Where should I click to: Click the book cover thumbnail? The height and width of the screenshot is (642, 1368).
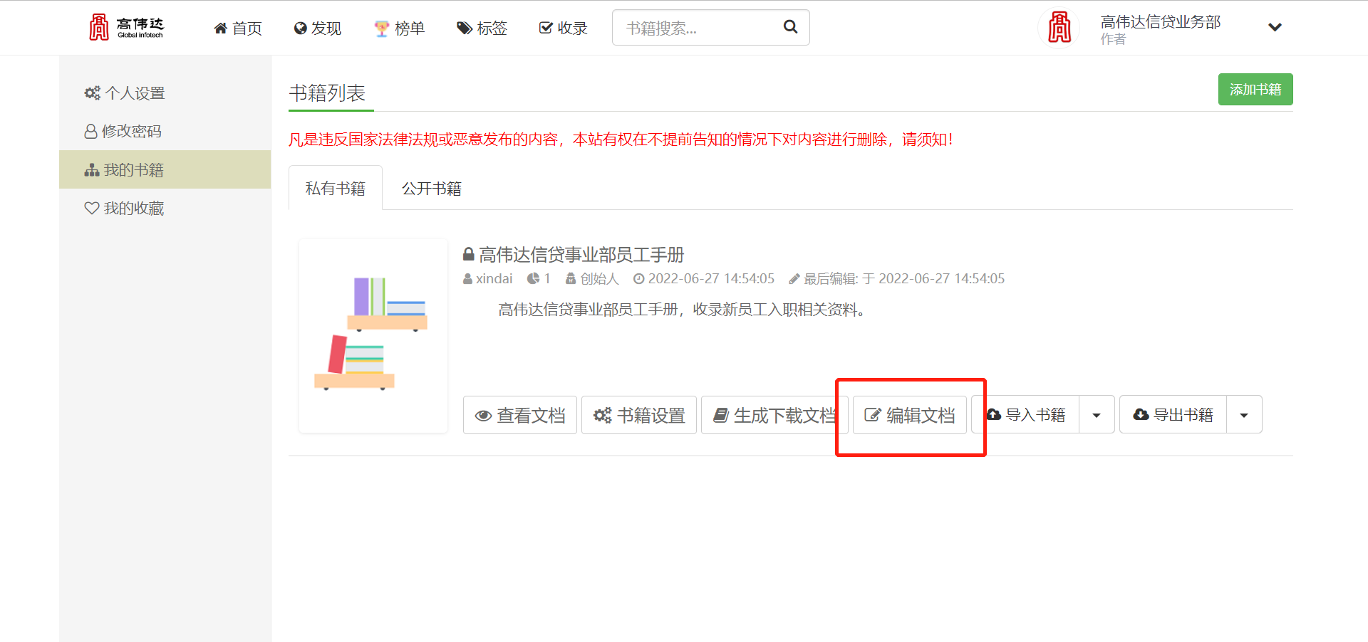click(x=373, y=335)
